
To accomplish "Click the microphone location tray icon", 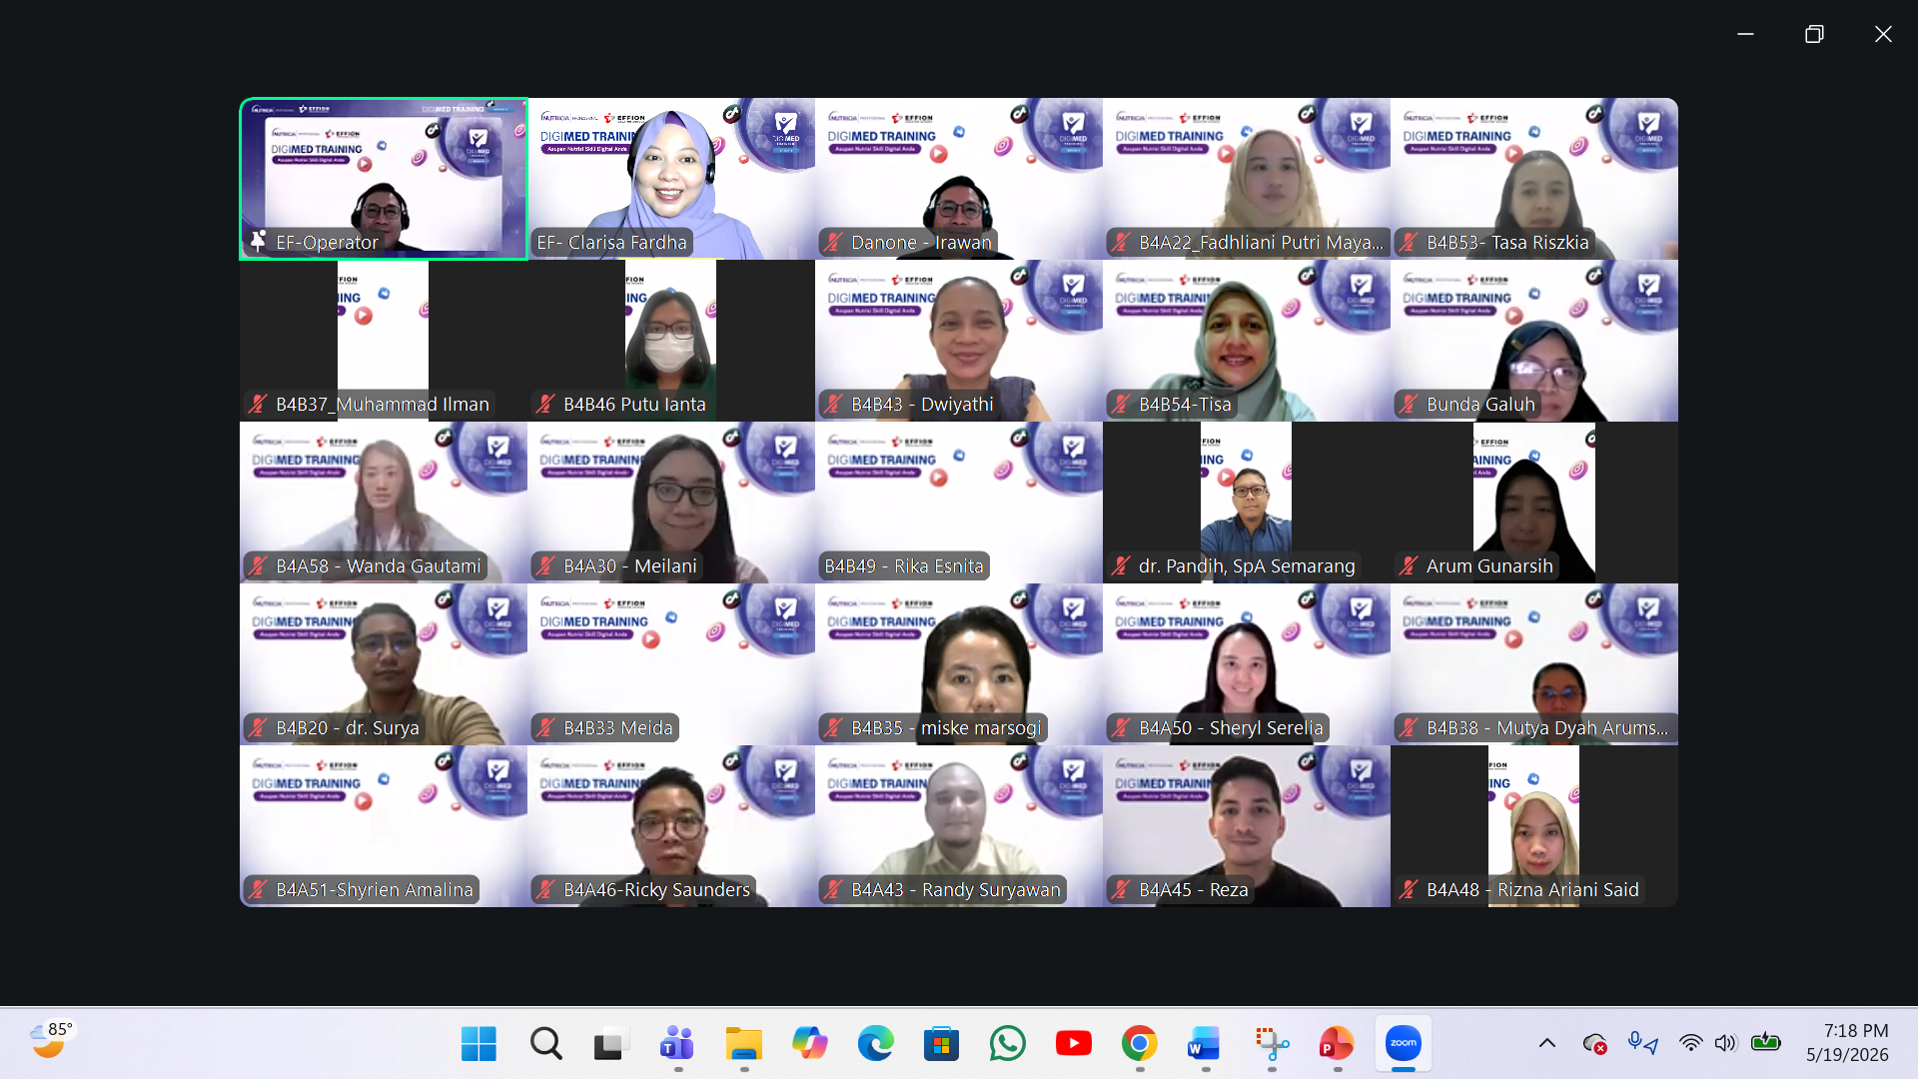I will tap(1642, 1044).
